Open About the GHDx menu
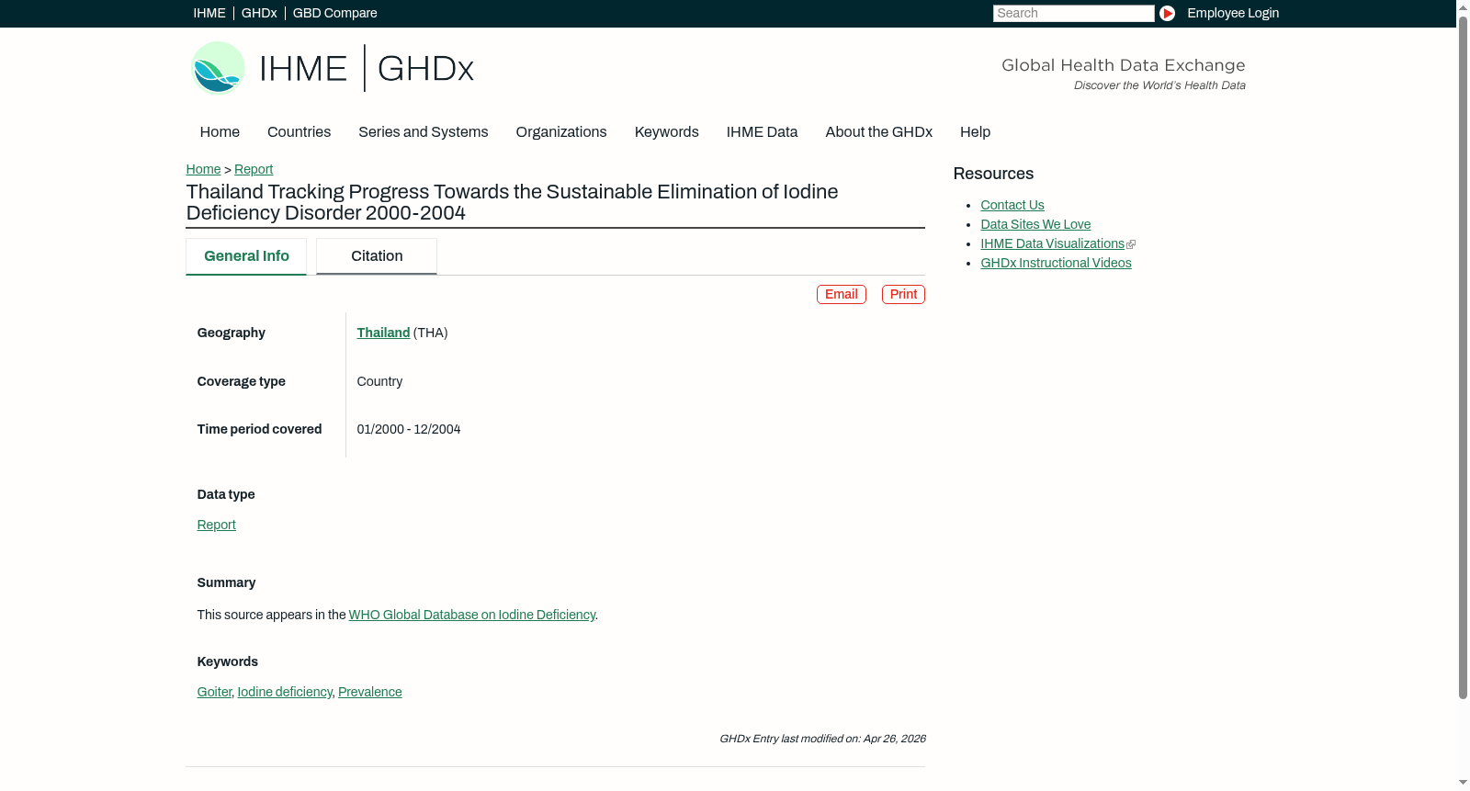Screen dimensions: 1470x791 [878, 132]
